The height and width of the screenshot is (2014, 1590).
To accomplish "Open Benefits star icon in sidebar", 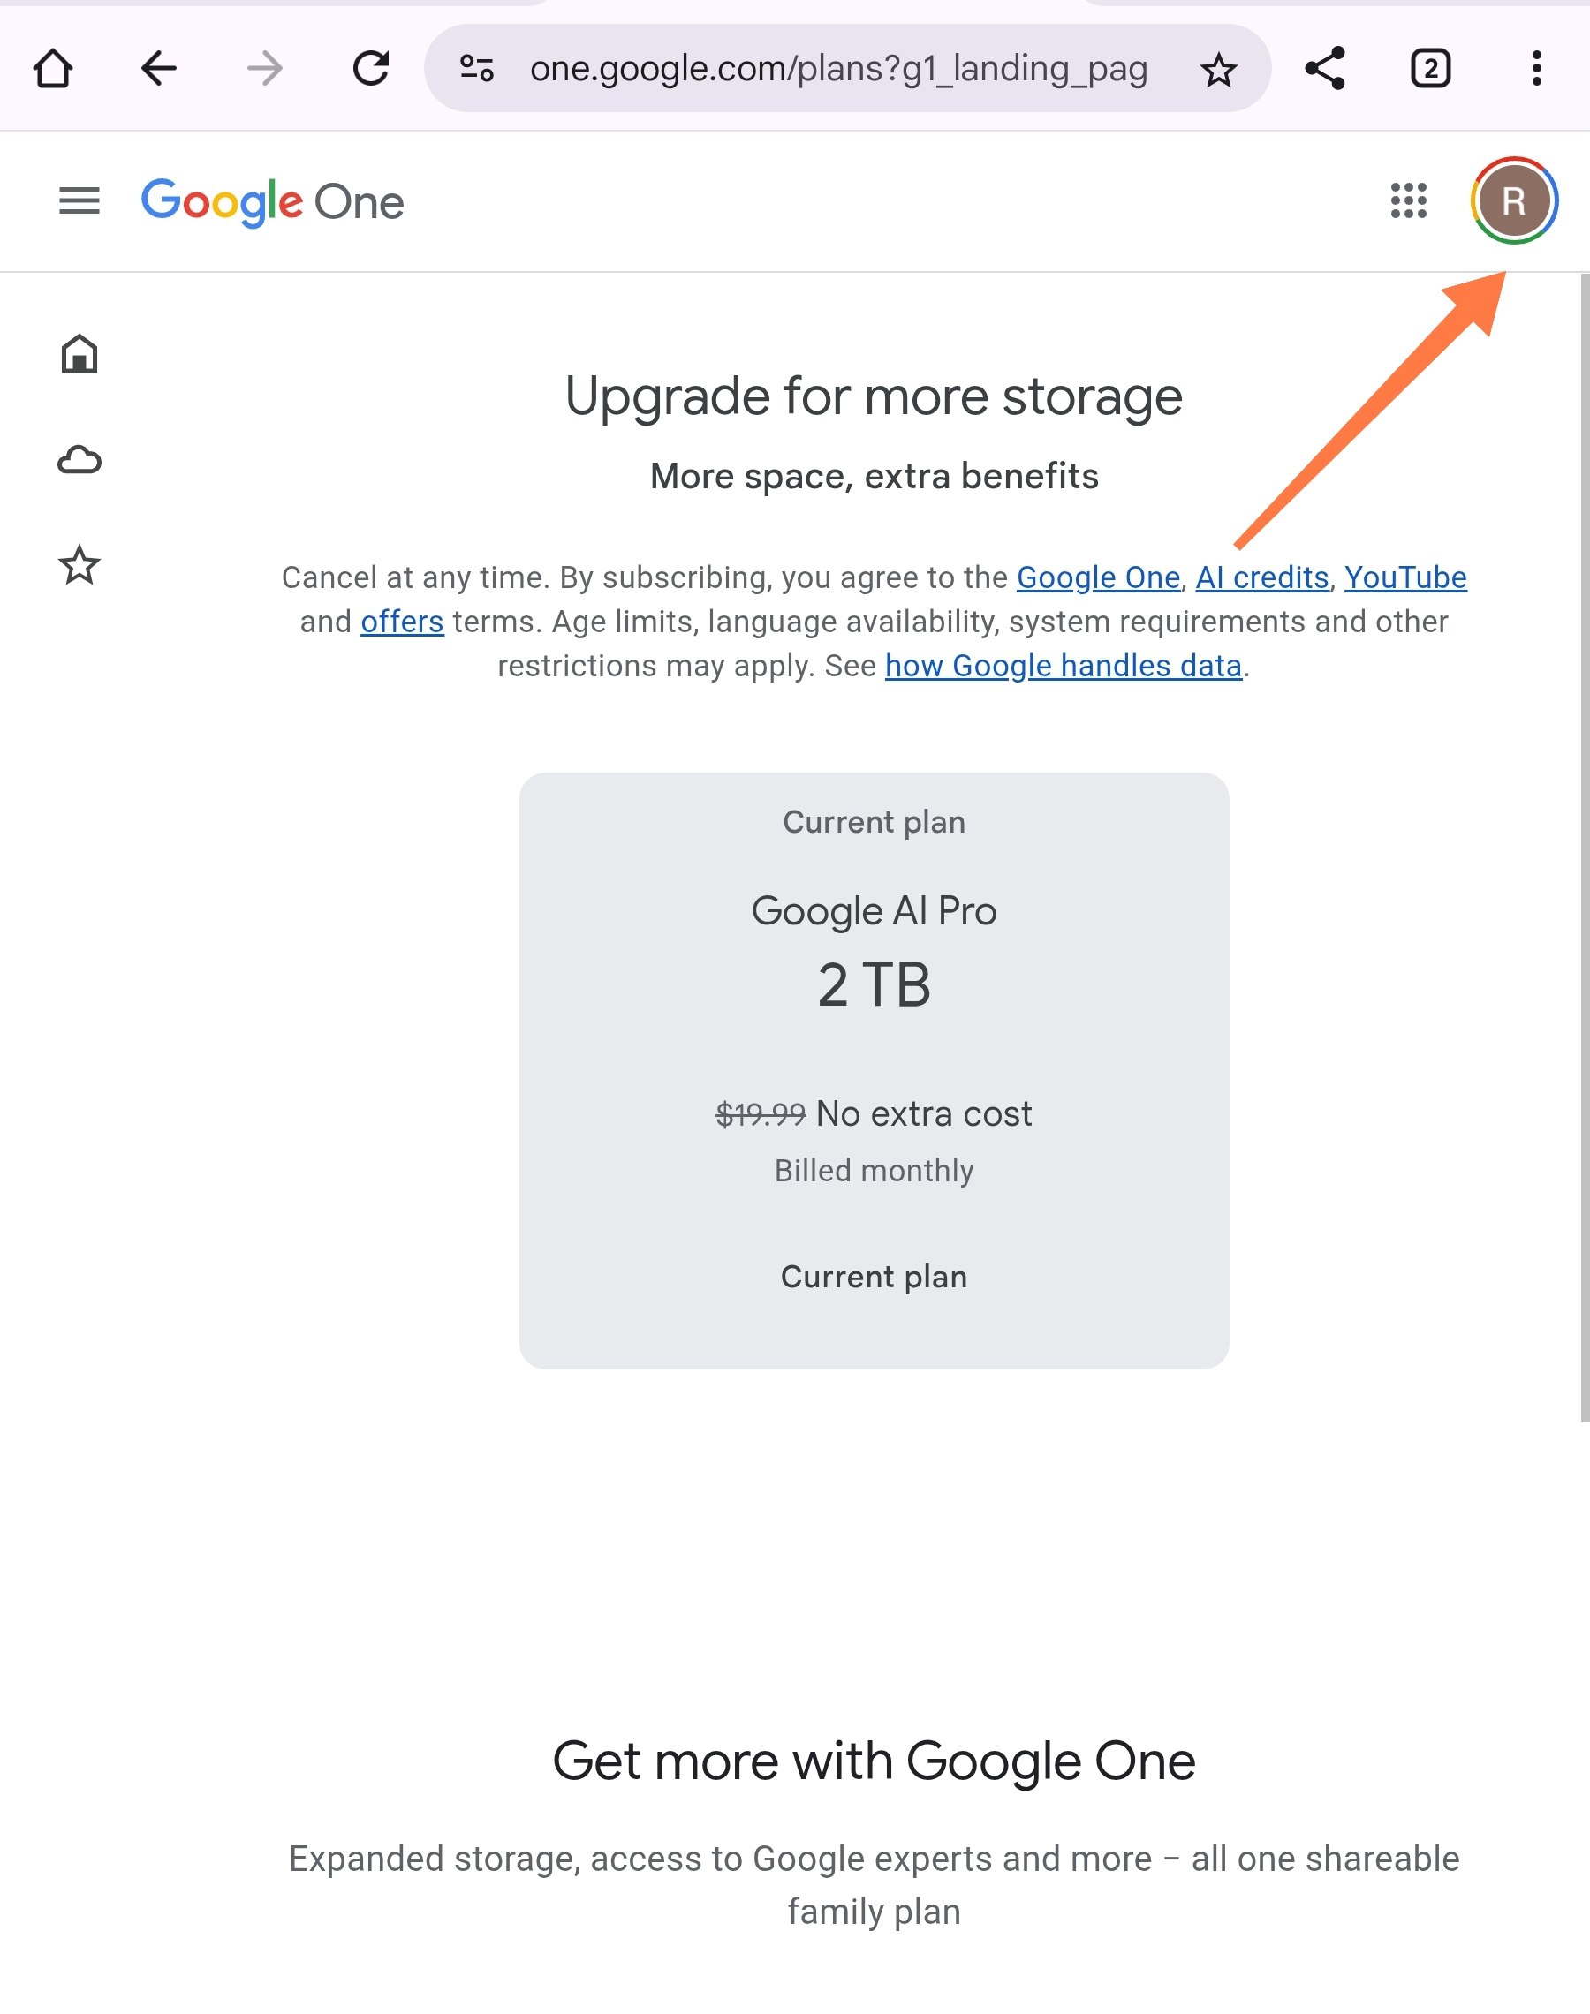I will pyautogui.click(x=79, y=565).
